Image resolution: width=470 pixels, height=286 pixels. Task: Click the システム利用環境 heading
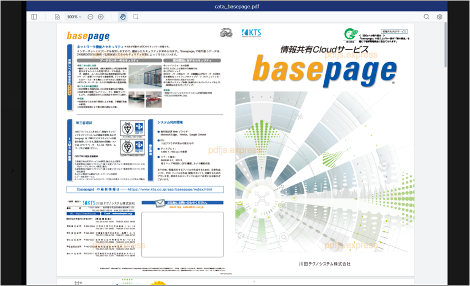[x=170, y=122]
